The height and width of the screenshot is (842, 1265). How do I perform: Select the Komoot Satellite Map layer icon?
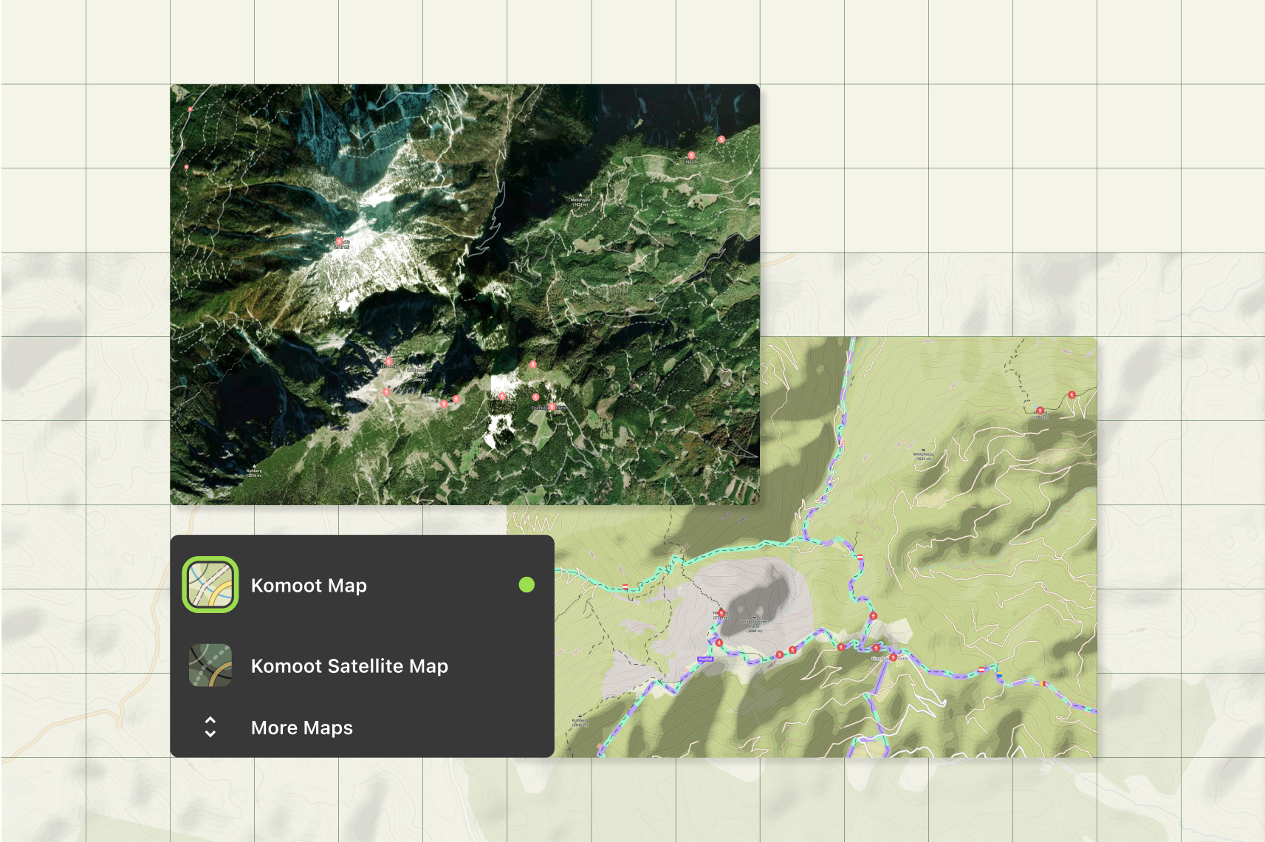click(x=210, y=665)
